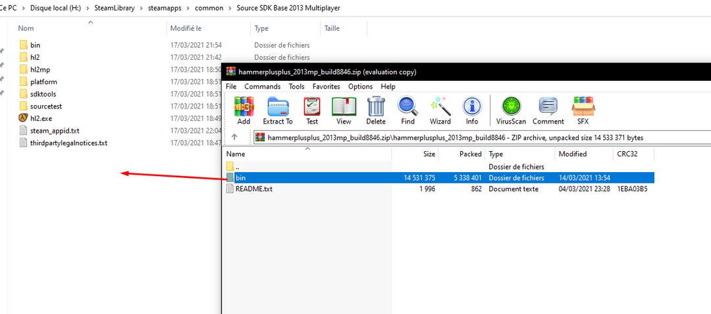Open the View tool in WinRAR

[344, 111]
